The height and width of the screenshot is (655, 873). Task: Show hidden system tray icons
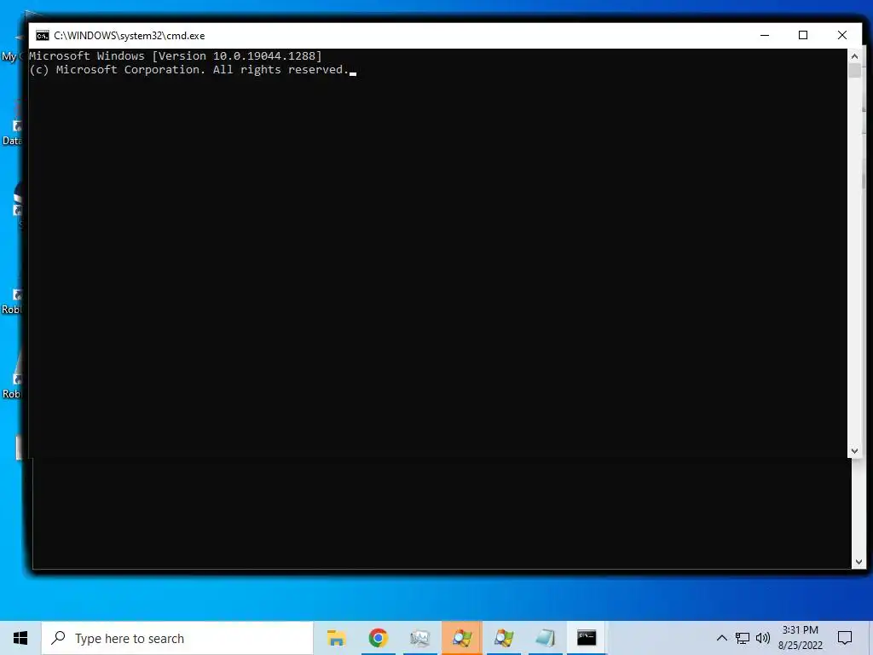721,638
